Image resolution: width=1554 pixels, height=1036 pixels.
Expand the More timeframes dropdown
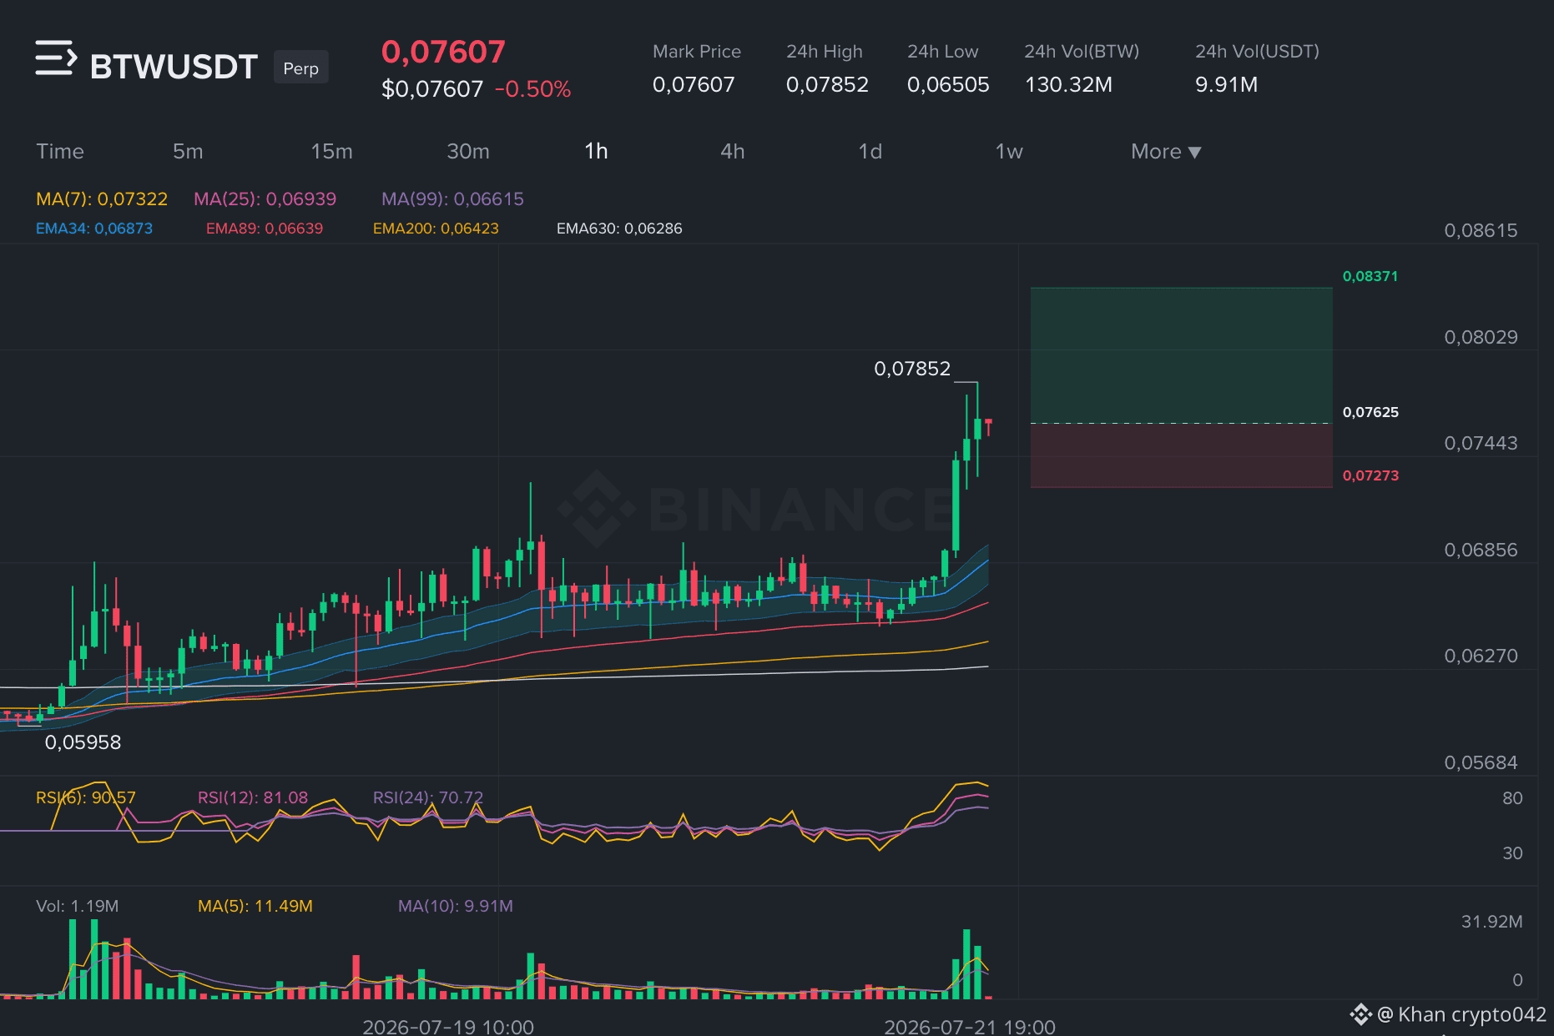click(x=1166, y=151)
